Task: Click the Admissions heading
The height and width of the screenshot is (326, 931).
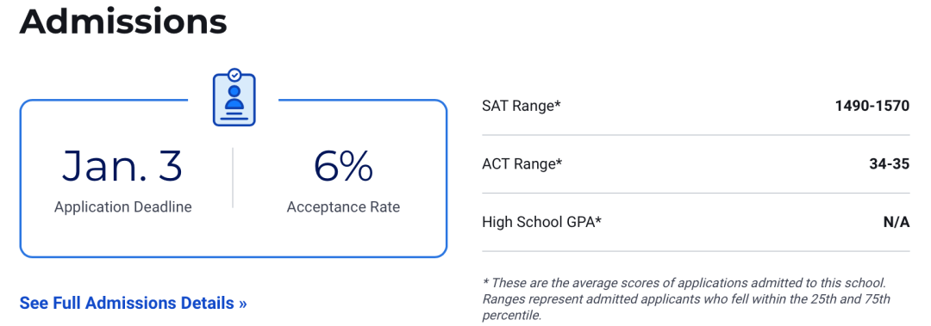Action: (123, 22)
